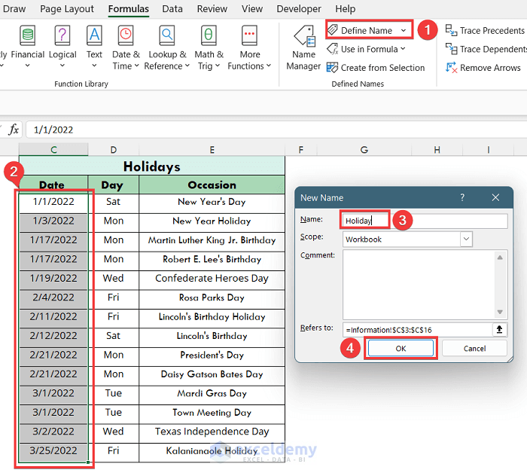Close the New Name dialog
Viewport: 527px width, 476px height.
pyautogui.click(x=495, y=197)
